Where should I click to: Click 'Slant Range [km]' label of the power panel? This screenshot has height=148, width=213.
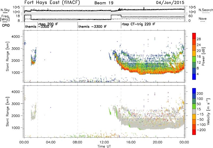(7, 56)
